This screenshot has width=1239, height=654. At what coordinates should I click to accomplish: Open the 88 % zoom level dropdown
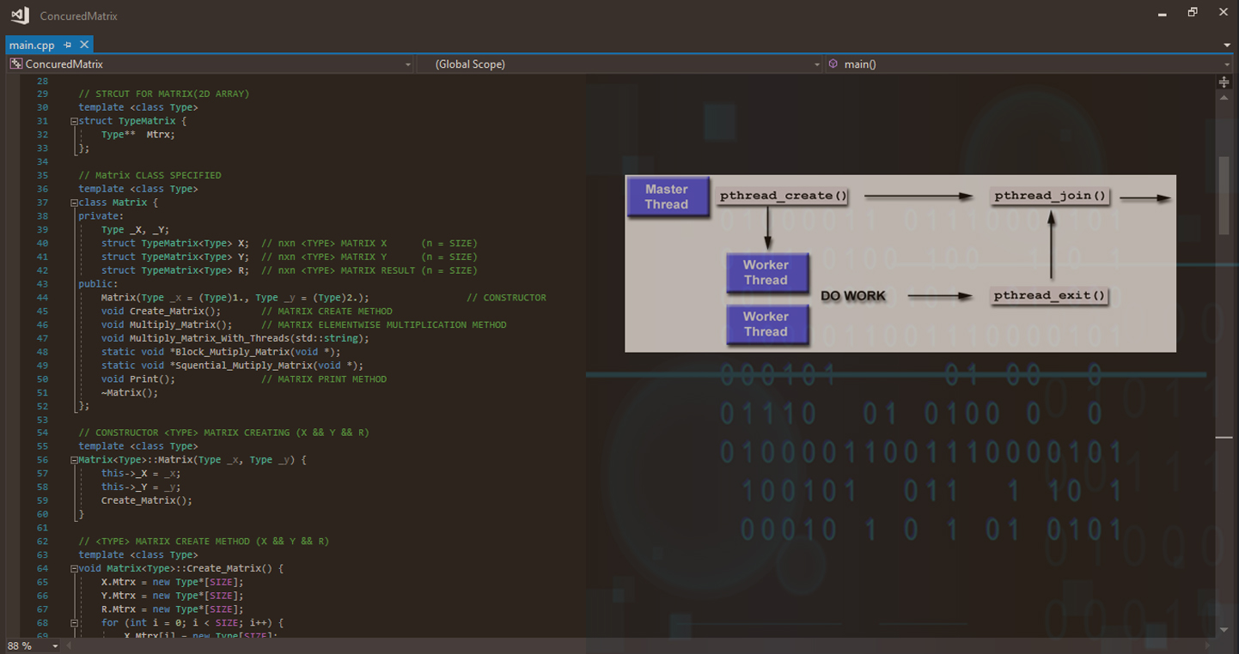[55, 645]
